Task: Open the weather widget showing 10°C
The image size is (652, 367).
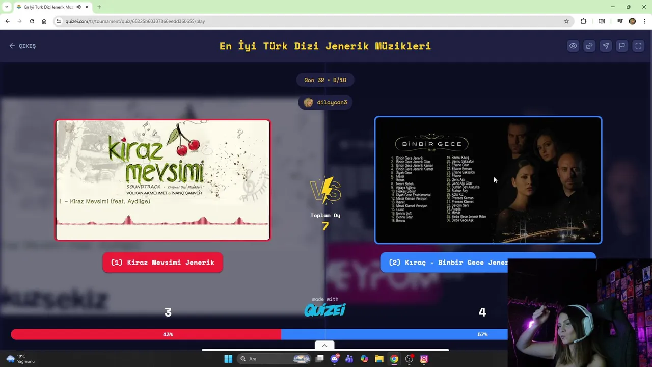Action: [x=20, y=359]
